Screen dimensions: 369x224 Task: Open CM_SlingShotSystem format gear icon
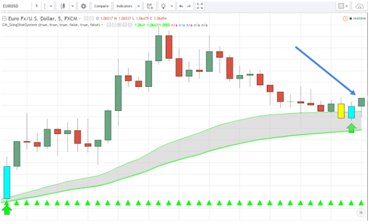click(114, 25)
